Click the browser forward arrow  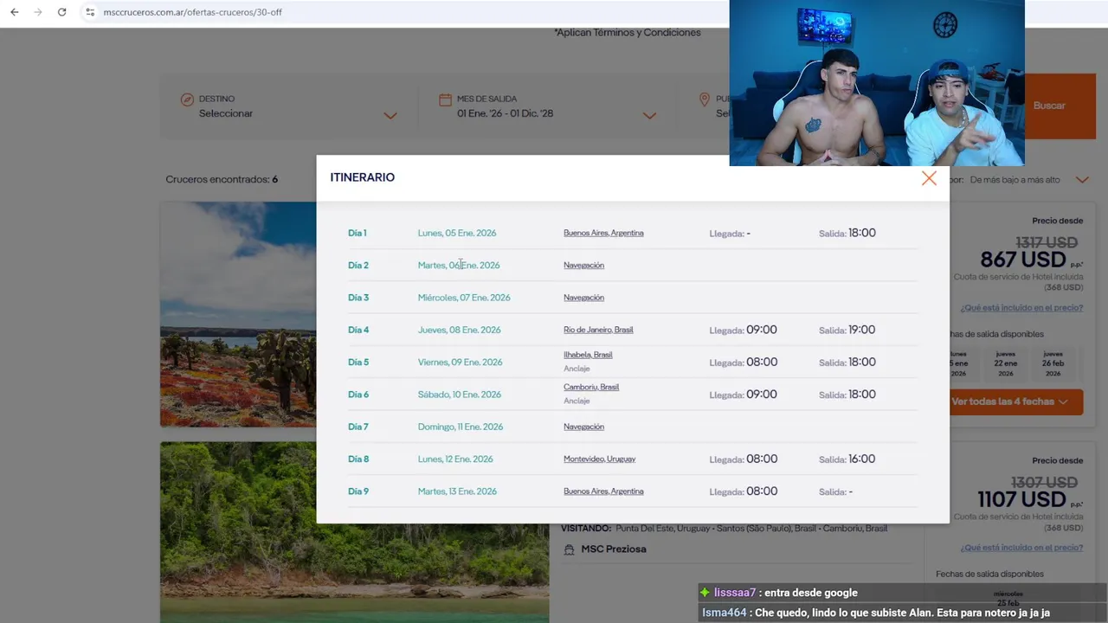pyautogui.click(x=37, y=12)
